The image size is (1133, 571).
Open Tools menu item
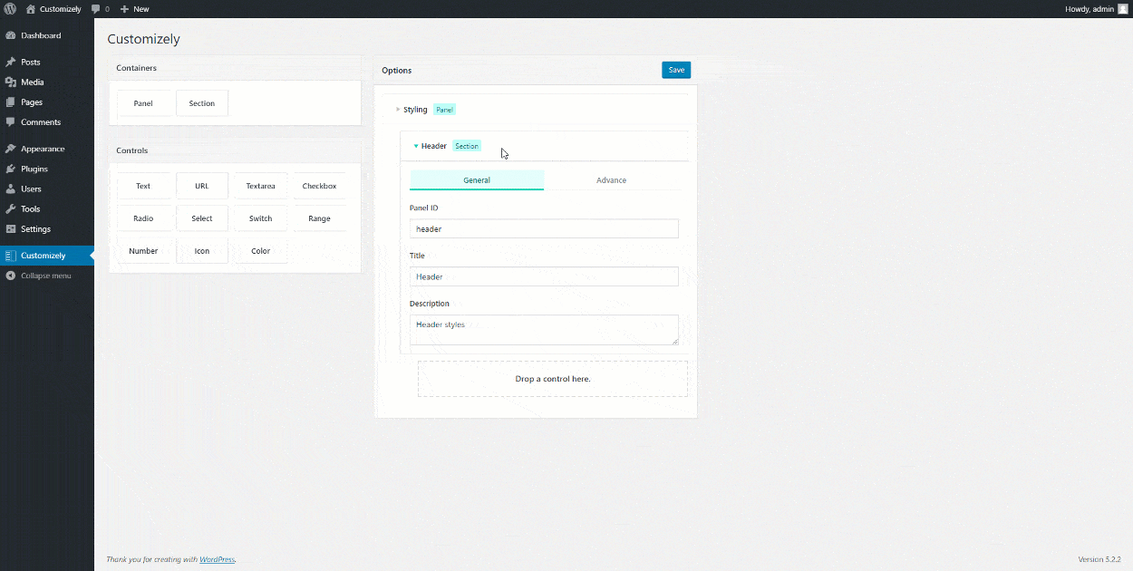tap(47, 208)
